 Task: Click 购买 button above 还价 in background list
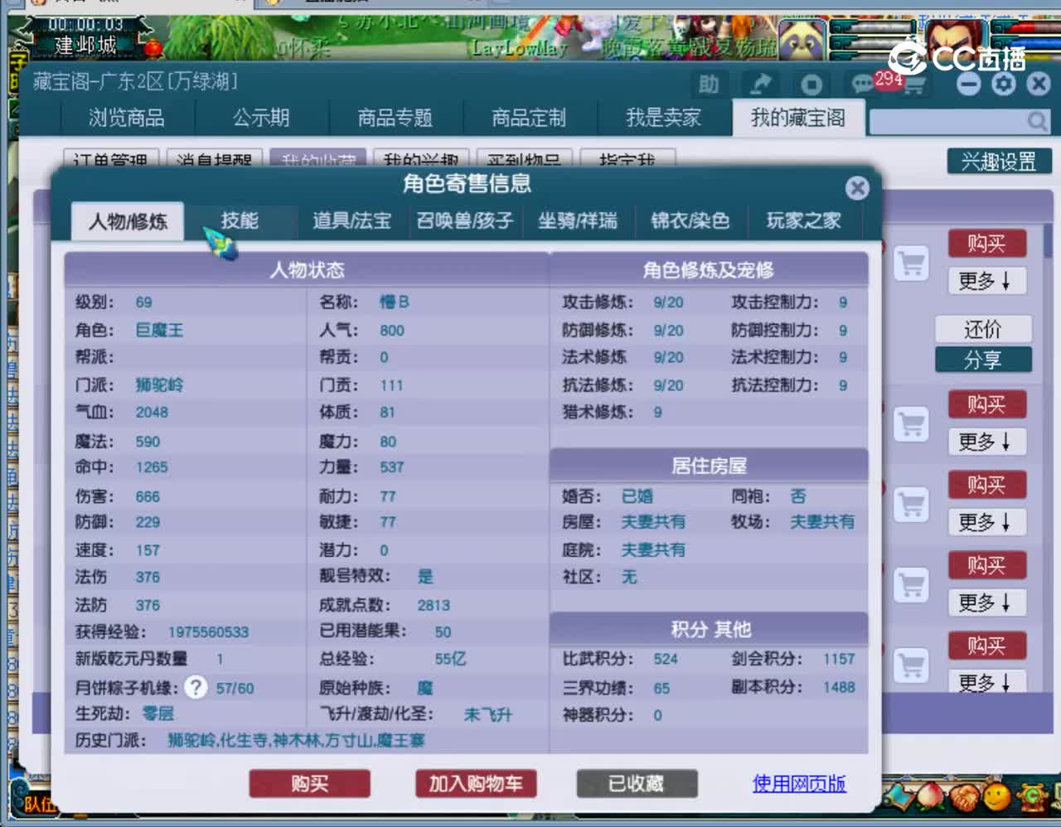coord(986,244)
